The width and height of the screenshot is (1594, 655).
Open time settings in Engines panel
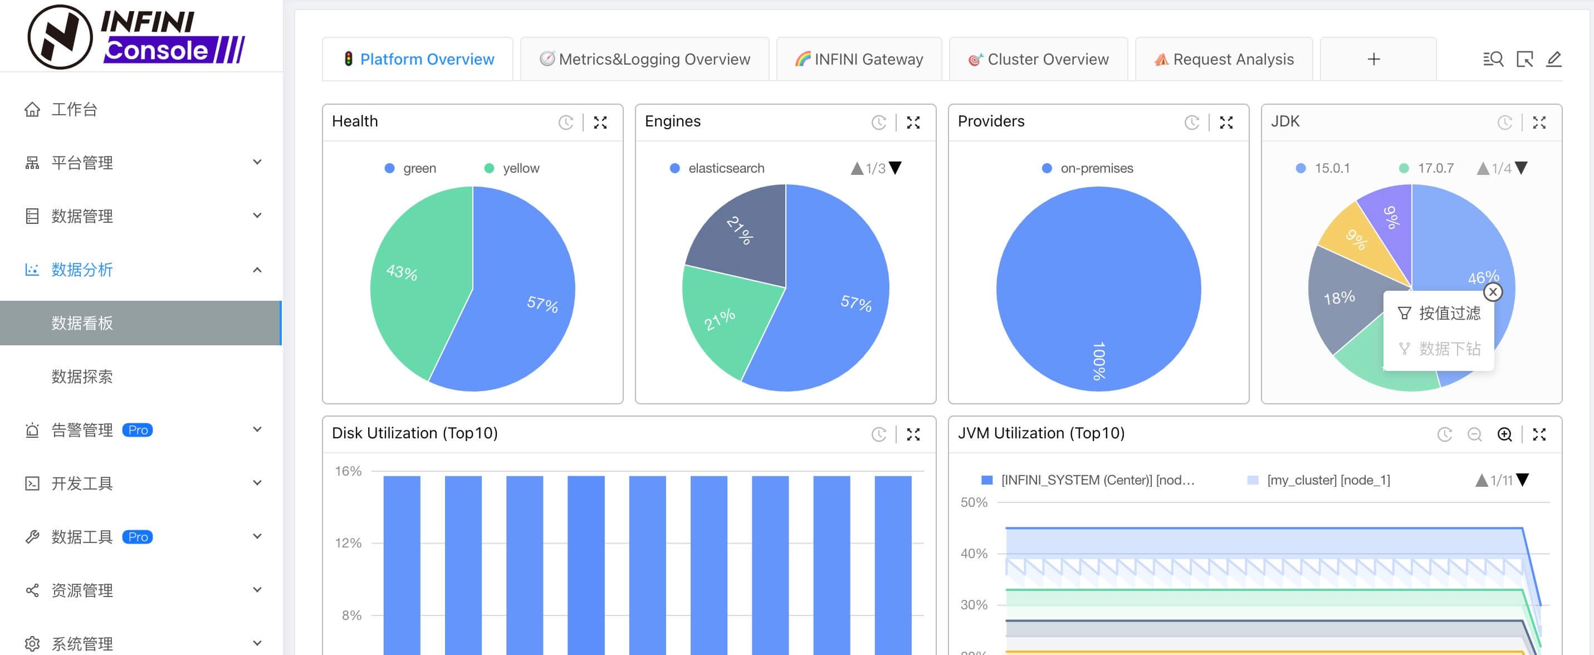tap(879, 123)
